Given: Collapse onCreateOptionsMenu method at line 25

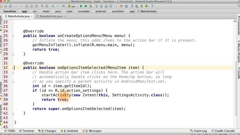Looking at the screenshot, I should tap(13, 36).
